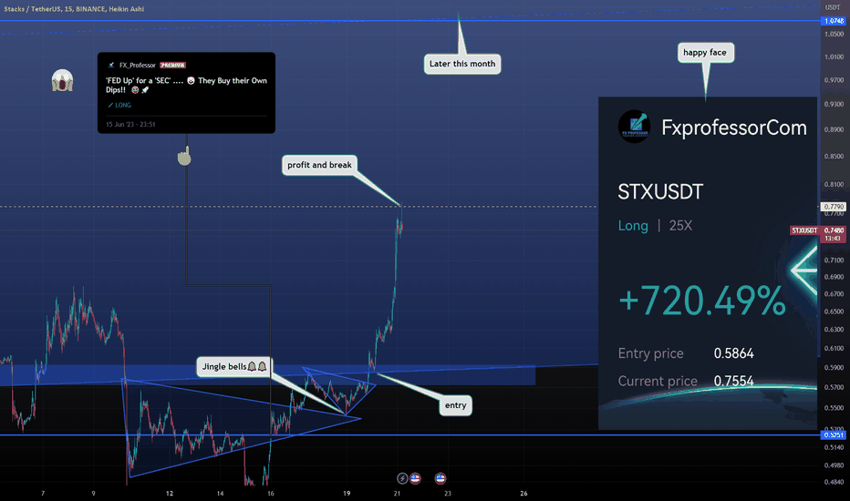Screen dimensions: 850x501
Task: Click the teal 'Long' label on the card
Action: (633, 225)
